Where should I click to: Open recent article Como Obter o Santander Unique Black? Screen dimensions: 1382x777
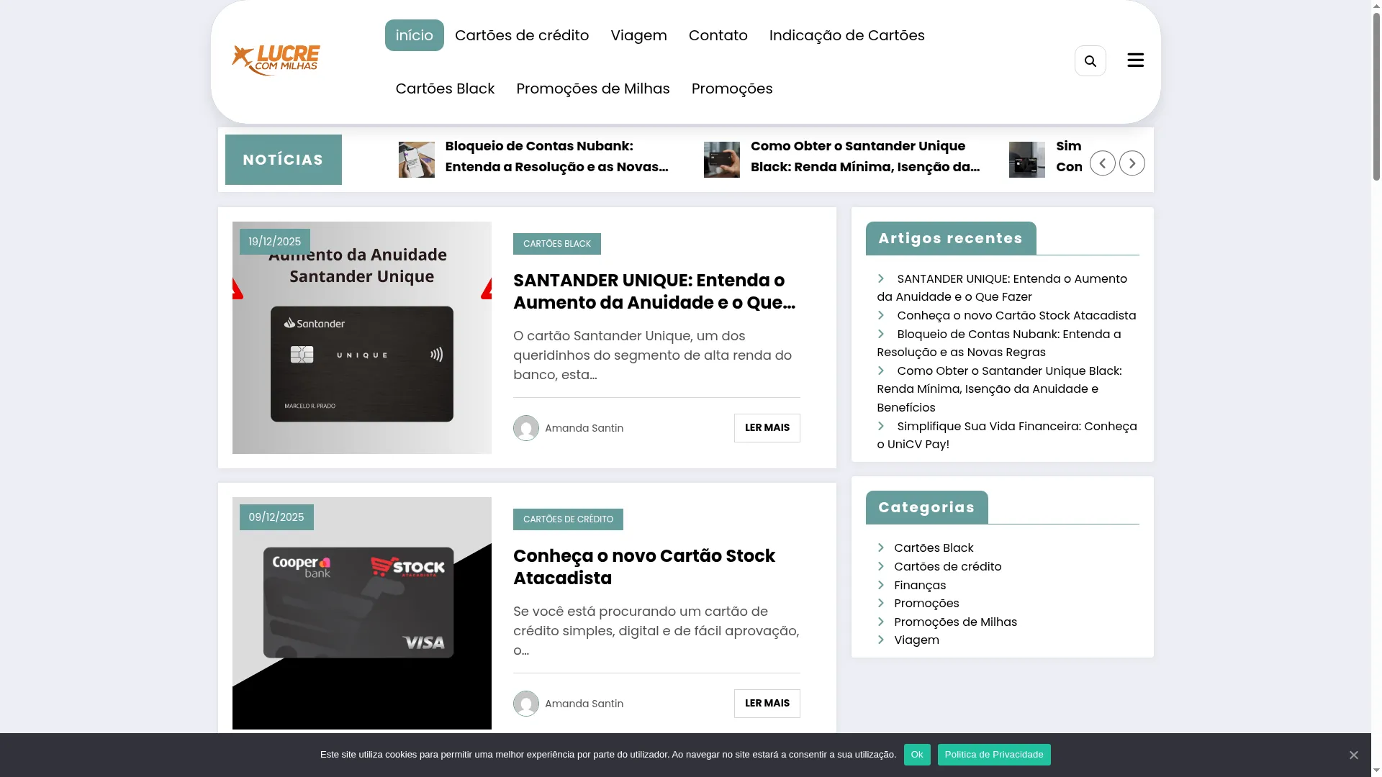tap(999, 389)
